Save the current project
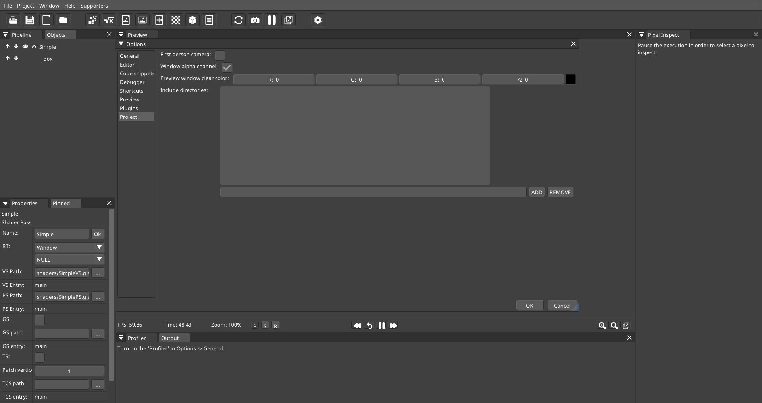 click(30, 20)
